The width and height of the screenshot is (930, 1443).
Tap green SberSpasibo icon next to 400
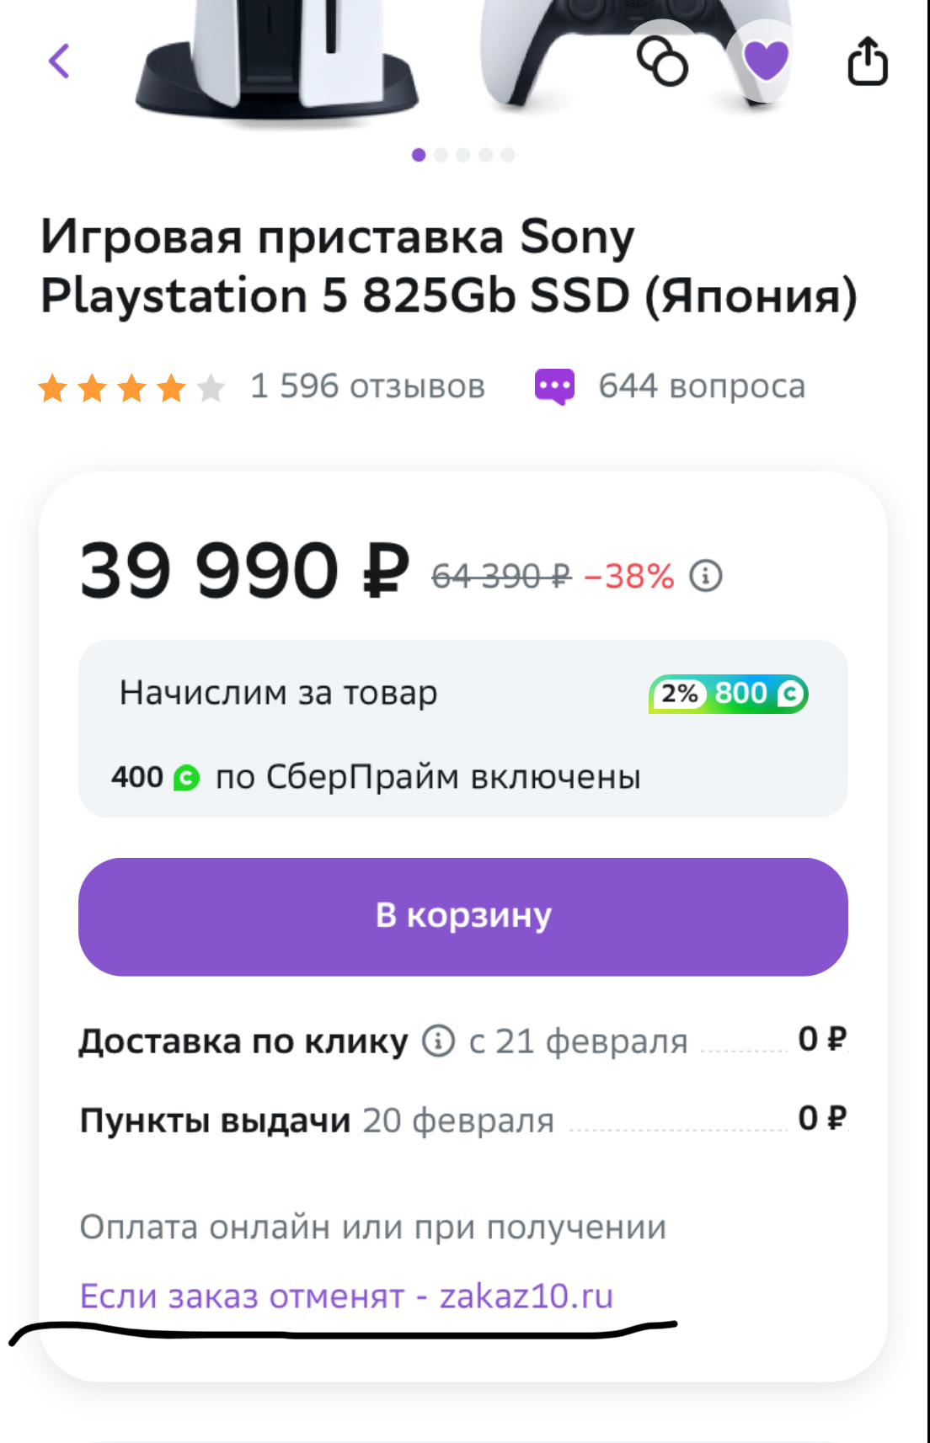tap(186, 778)
